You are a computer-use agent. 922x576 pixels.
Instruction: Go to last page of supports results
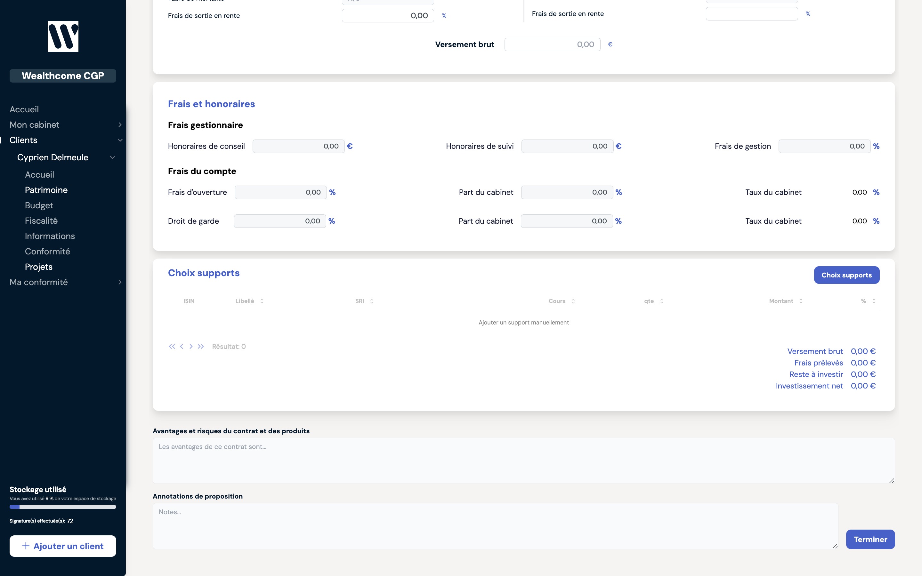pos(201,346)
